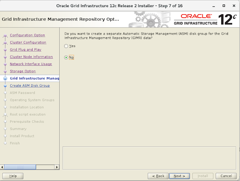Click the Oracle Grid Infrastructure 12c logo

click(205, 20)
